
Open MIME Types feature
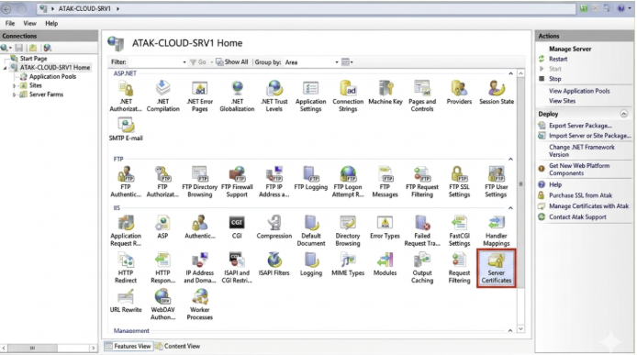coord(348,264)
